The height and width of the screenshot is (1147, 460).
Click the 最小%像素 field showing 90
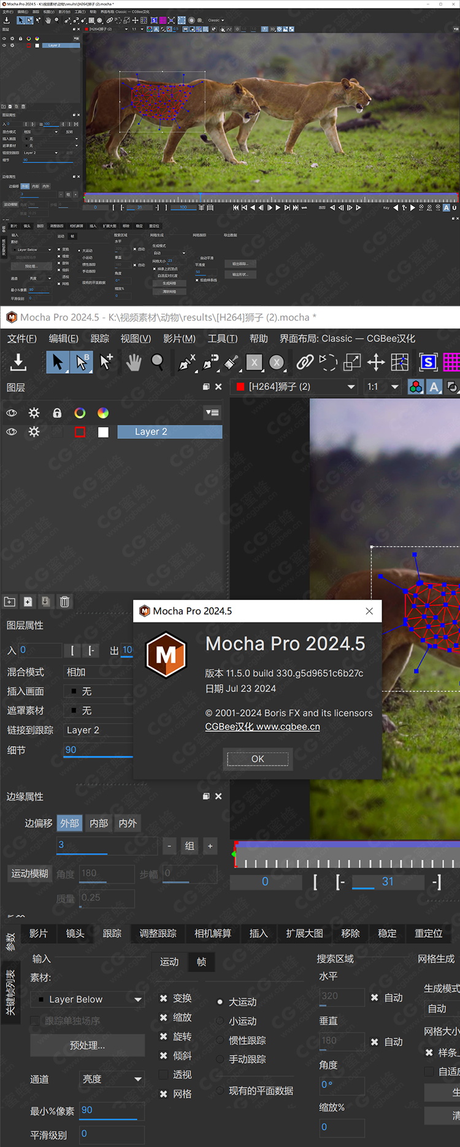click(112, 1110)
